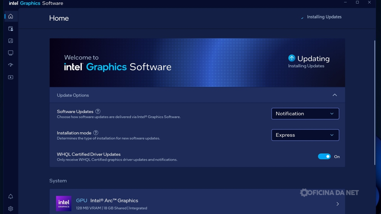381x214 pixels.
Task: Open the performance gauge icon in sidebar
Action: pyautogui.click(x=11, y=65)
